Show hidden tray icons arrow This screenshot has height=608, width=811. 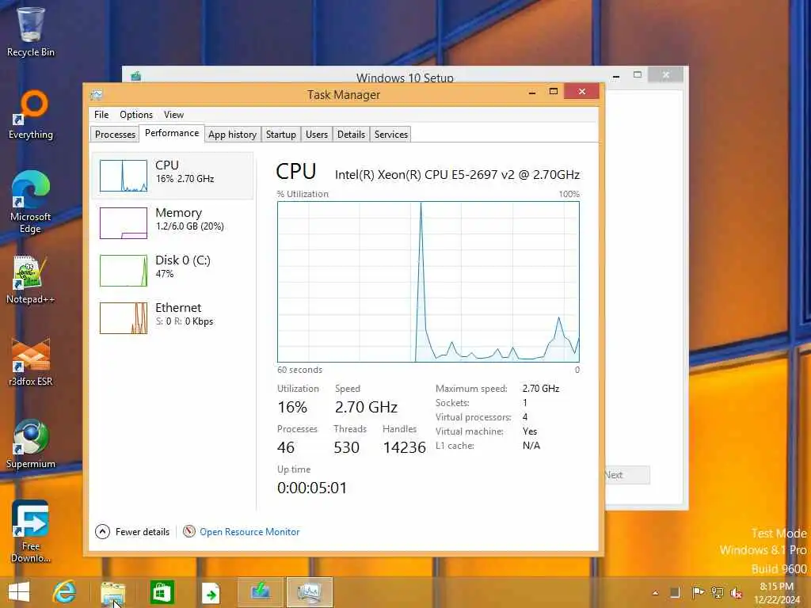(655, 592)
